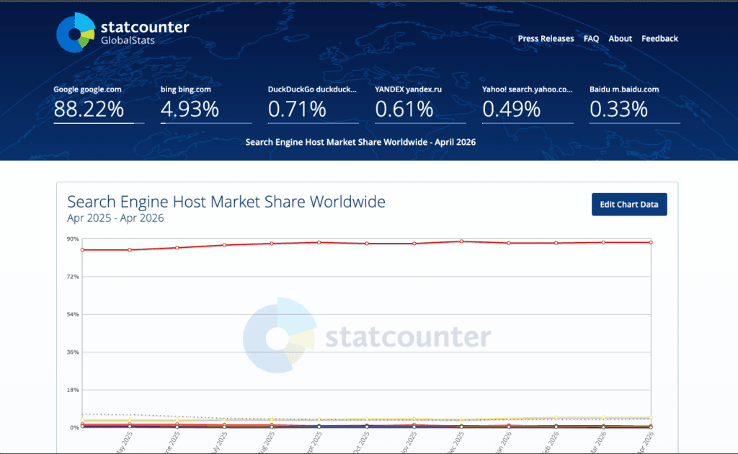Screen dimensions: 738x454
Task: Select the Google 88.22% stat
Action: click(99, 104)
